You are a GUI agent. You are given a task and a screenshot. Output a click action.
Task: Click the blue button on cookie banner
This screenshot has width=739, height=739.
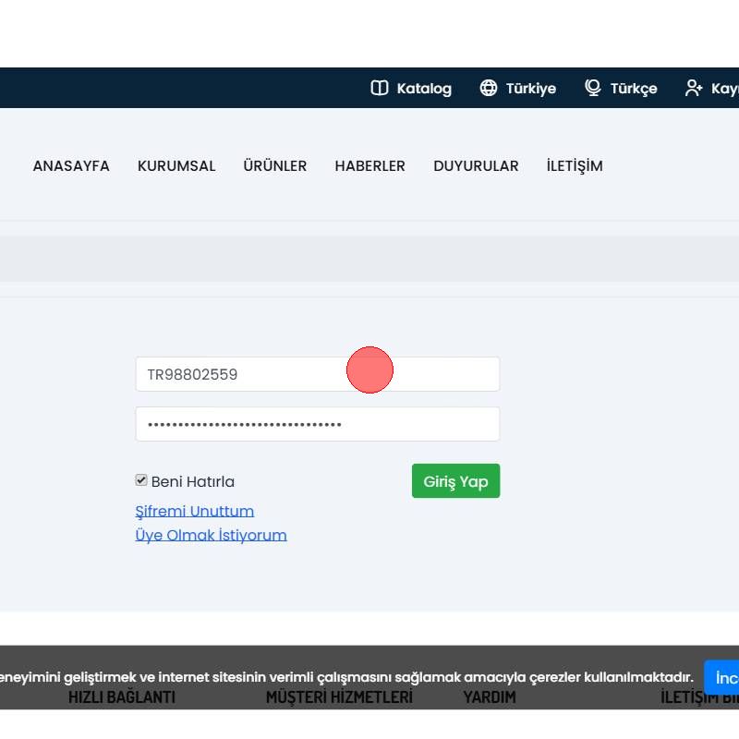click(723, 678)
